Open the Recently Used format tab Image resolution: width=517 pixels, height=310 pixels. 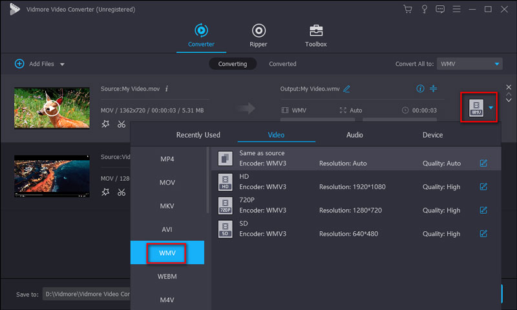(x=198, y=135)
